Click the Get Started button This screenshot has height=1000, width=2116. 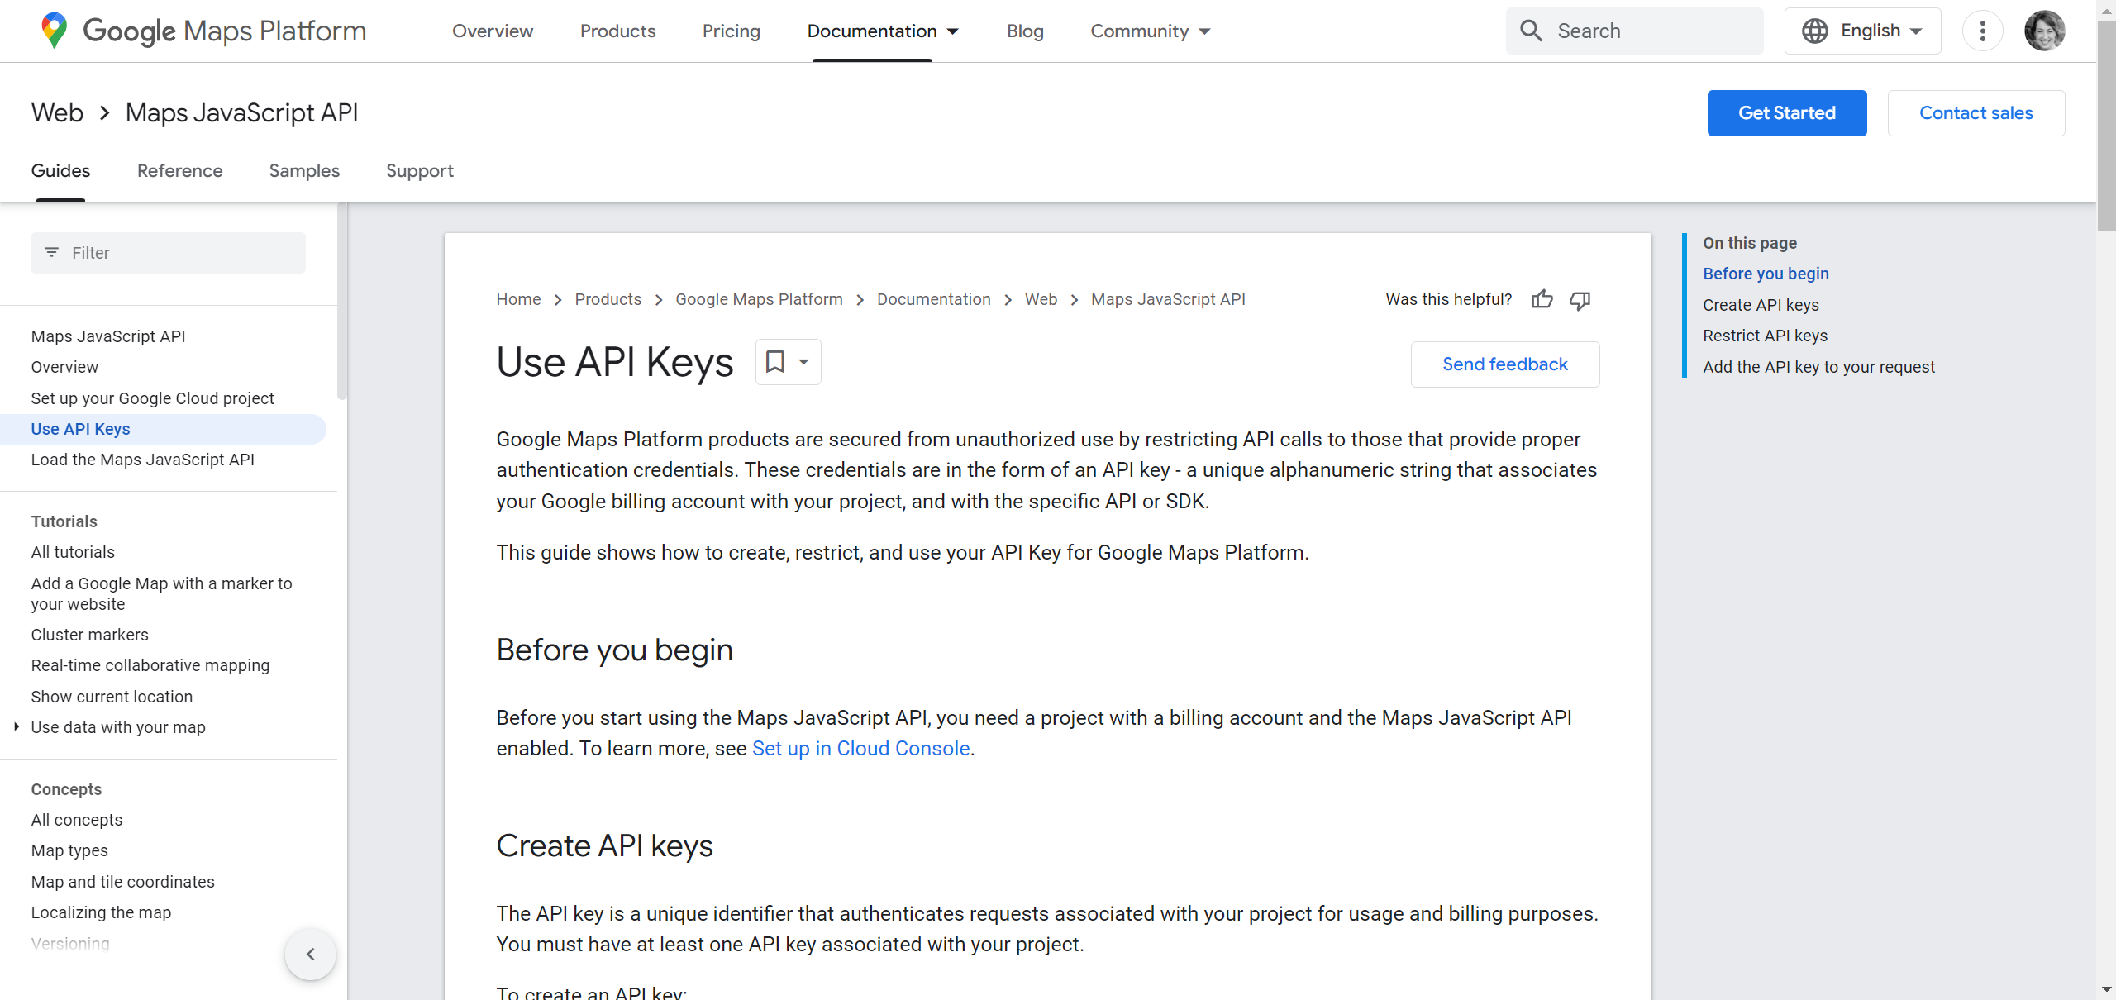pyautogui.click(x=1787, y=113)
